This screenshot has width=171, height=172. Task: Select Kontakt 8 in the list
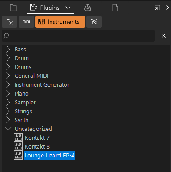tap(37, 147)
